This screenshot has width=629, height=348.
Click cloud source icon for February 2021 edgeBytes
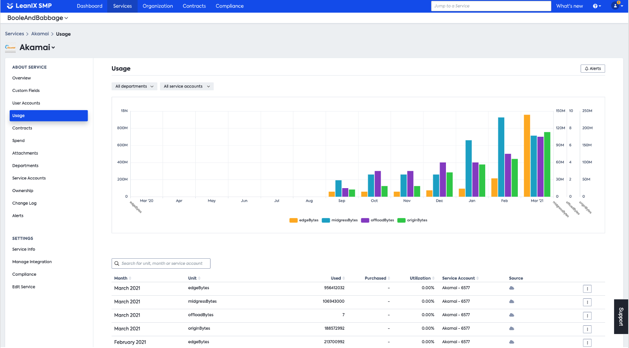click(512, 342)
